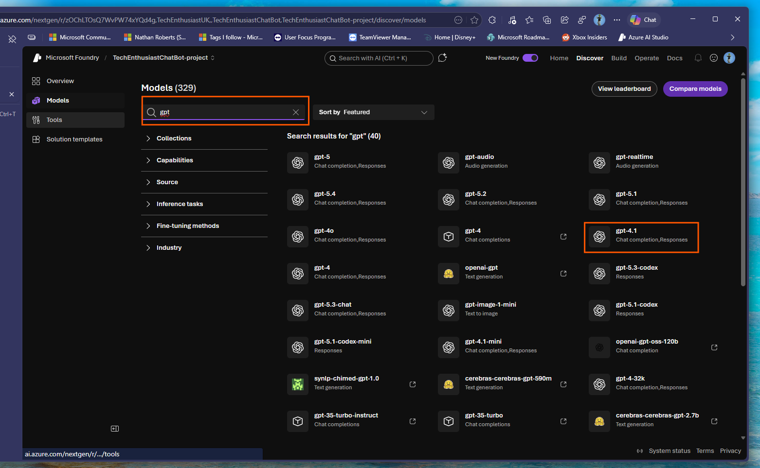
Task: Open the Terms link
Action: coord(705,451)
